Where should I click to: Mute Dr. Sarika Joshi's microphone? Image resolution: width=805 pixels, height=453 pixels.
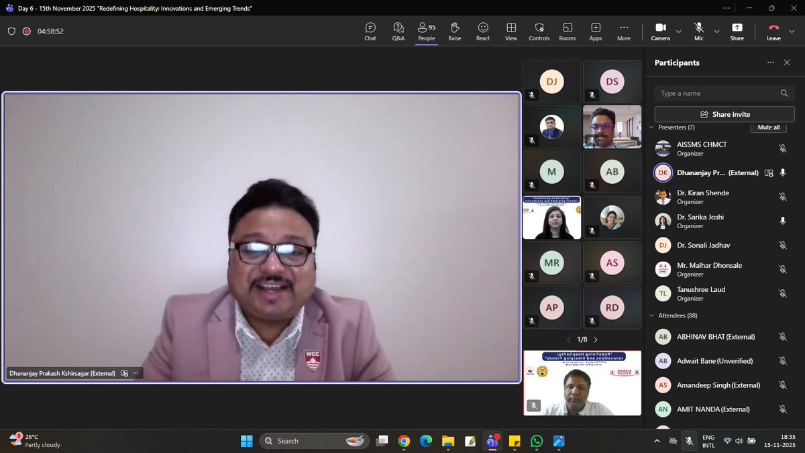coord(783,221)
